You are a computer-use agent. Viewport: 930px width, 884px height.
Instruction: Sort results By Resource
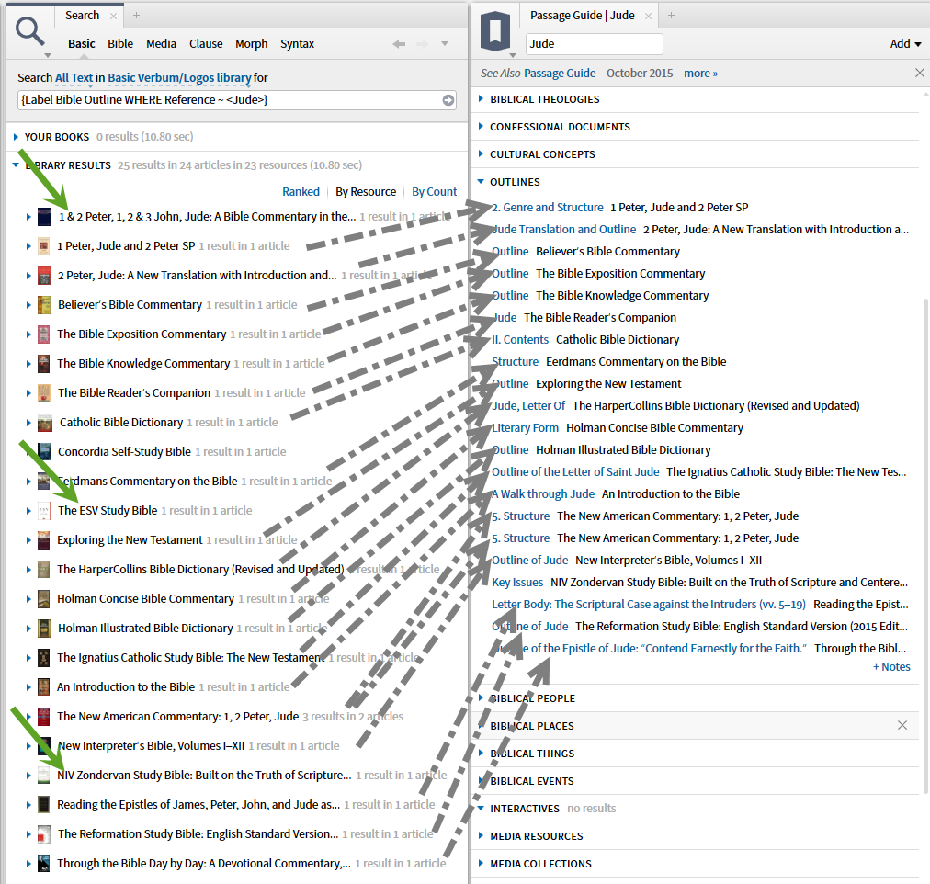(364, 191)
